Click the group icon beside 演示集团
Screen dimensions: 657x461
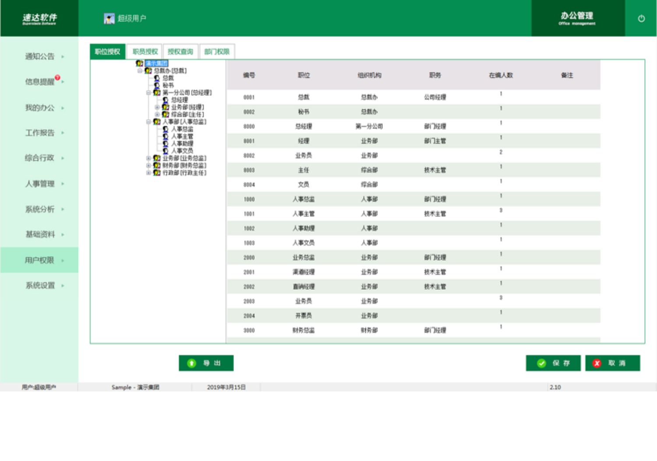(140, 63)
